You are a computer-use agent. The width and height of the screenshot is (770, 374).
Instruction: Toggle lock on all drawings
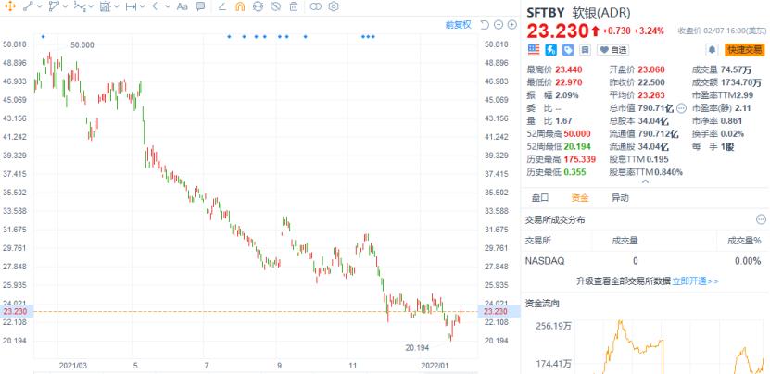(258, 6)
